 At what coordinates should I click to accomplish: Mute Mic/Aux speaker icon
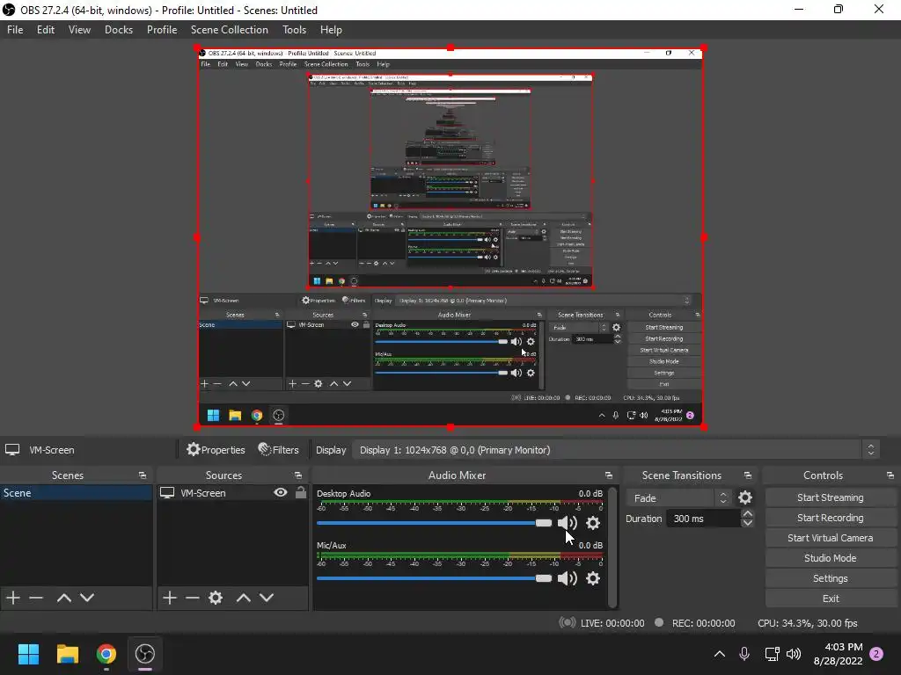[568, 578]
